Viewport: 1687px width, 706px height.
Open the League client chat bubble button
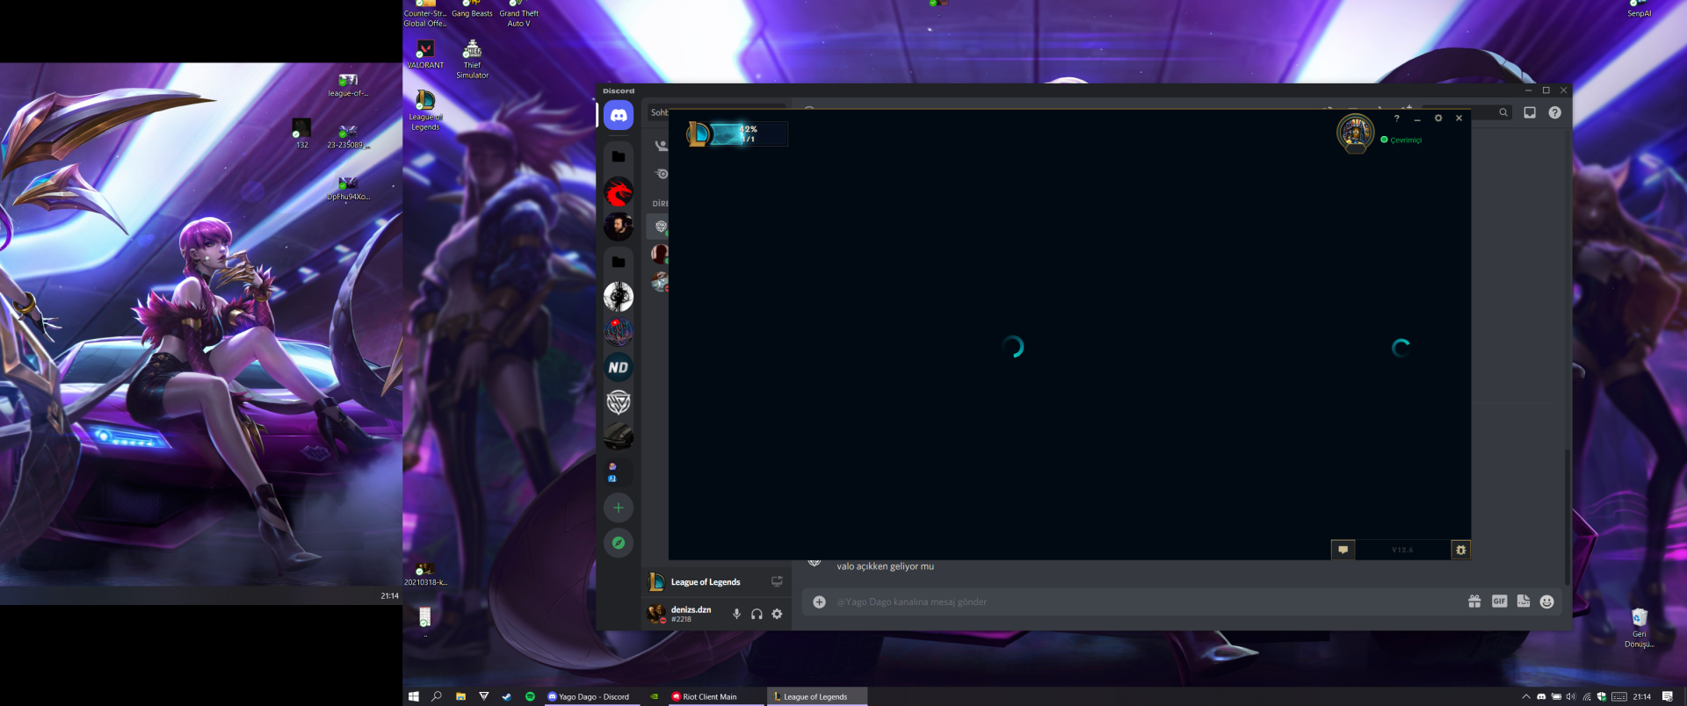(x=1343, y=550)
